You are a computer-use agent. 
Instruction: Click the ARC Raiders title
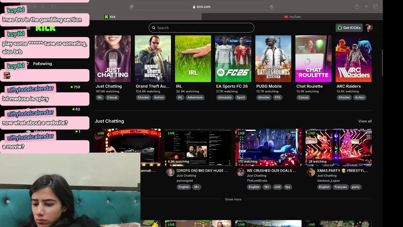pos(349,86)
